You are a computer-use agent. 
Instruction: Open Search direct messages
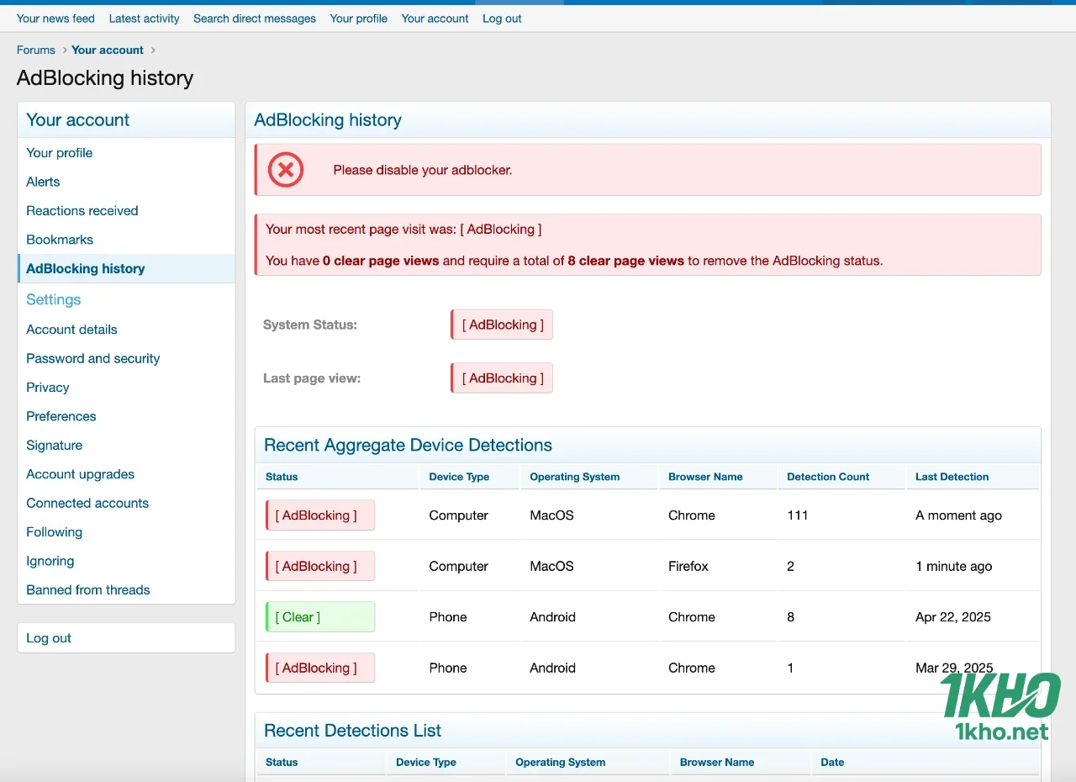[x=255, y=18]
